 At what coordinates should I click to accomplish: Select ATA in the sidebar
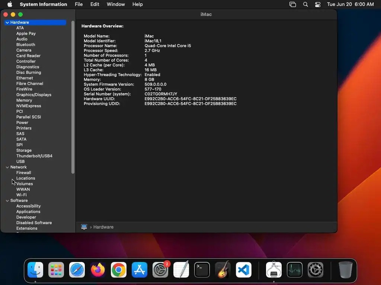pyautogui.click(x=20, y=28)
